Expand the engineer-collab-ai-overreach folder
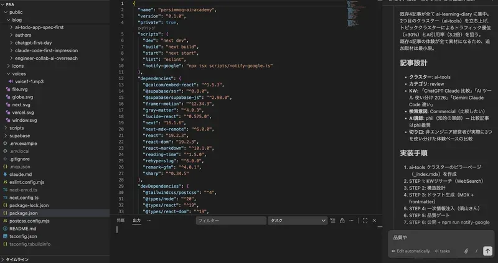The image size is (498, 263). point(11,58)
